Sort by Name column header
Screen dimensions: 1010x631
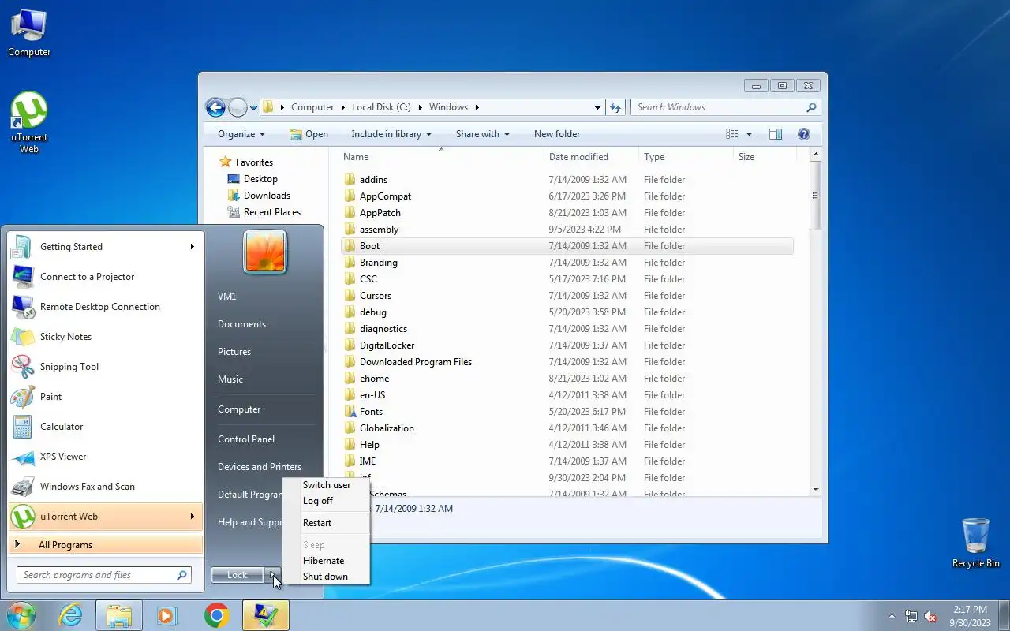coord(440,157)
